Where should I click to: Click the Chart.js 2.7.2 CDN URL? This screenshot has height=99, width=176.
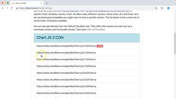(x=66, y=53)
